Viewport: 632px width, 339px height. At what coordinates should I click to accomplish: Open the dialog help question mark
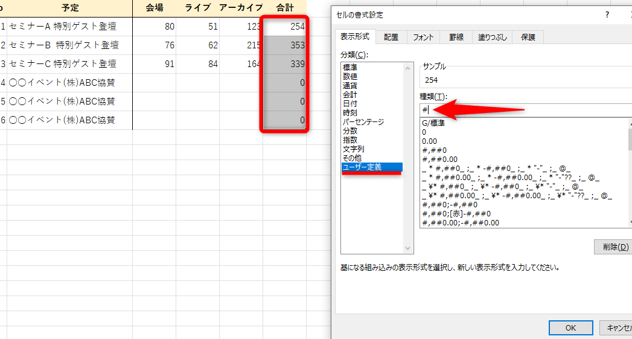[x=607, y=15]
